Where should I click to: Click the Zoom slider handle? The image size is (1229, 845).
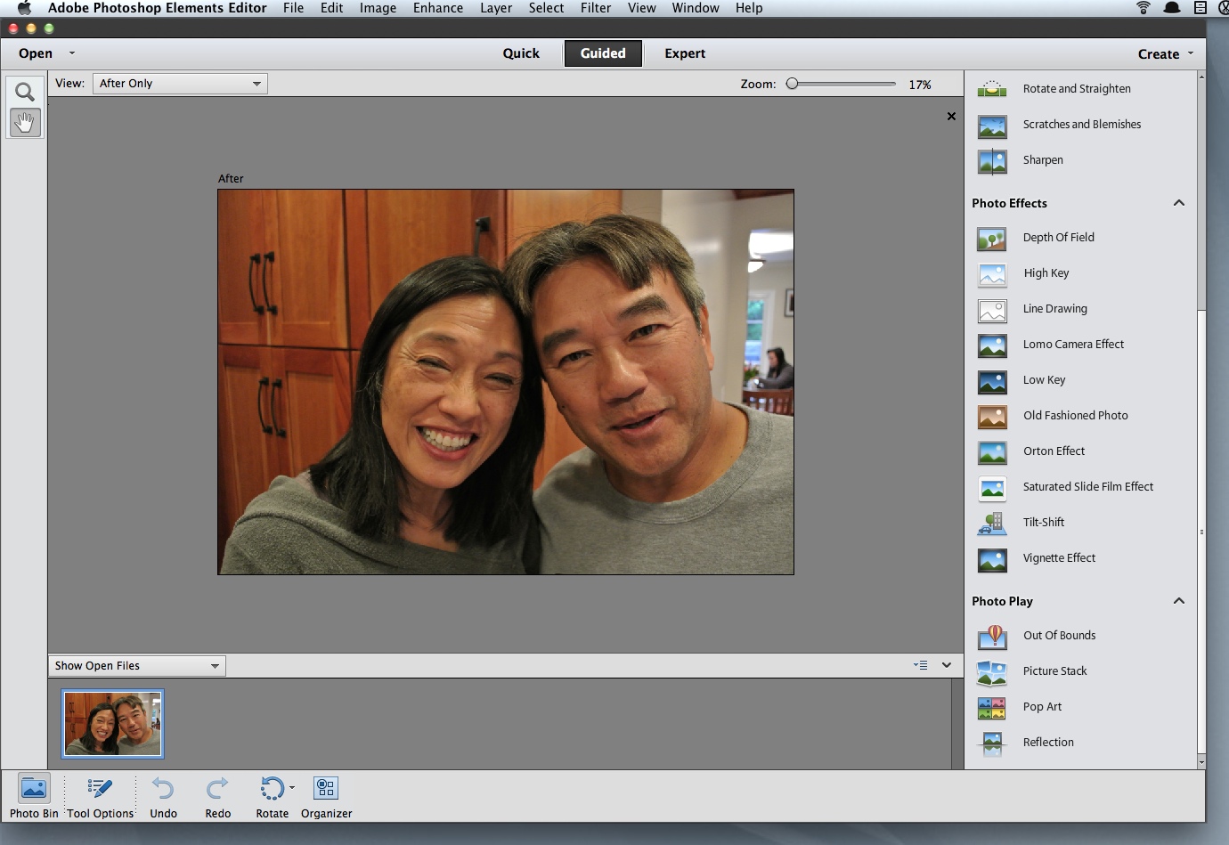tap(792, 84)
